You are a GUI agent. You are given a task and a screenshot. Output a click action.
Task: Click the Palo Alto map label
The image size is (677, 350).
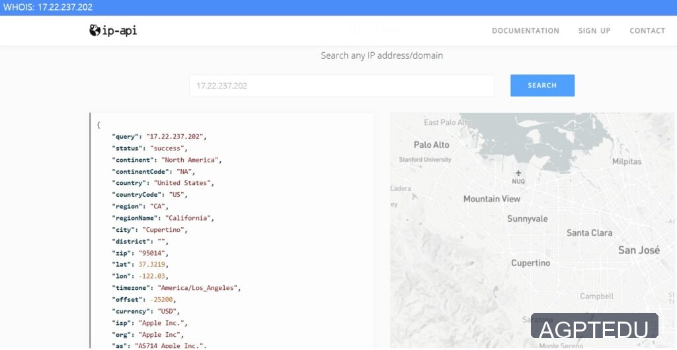[x=431, y=145]
